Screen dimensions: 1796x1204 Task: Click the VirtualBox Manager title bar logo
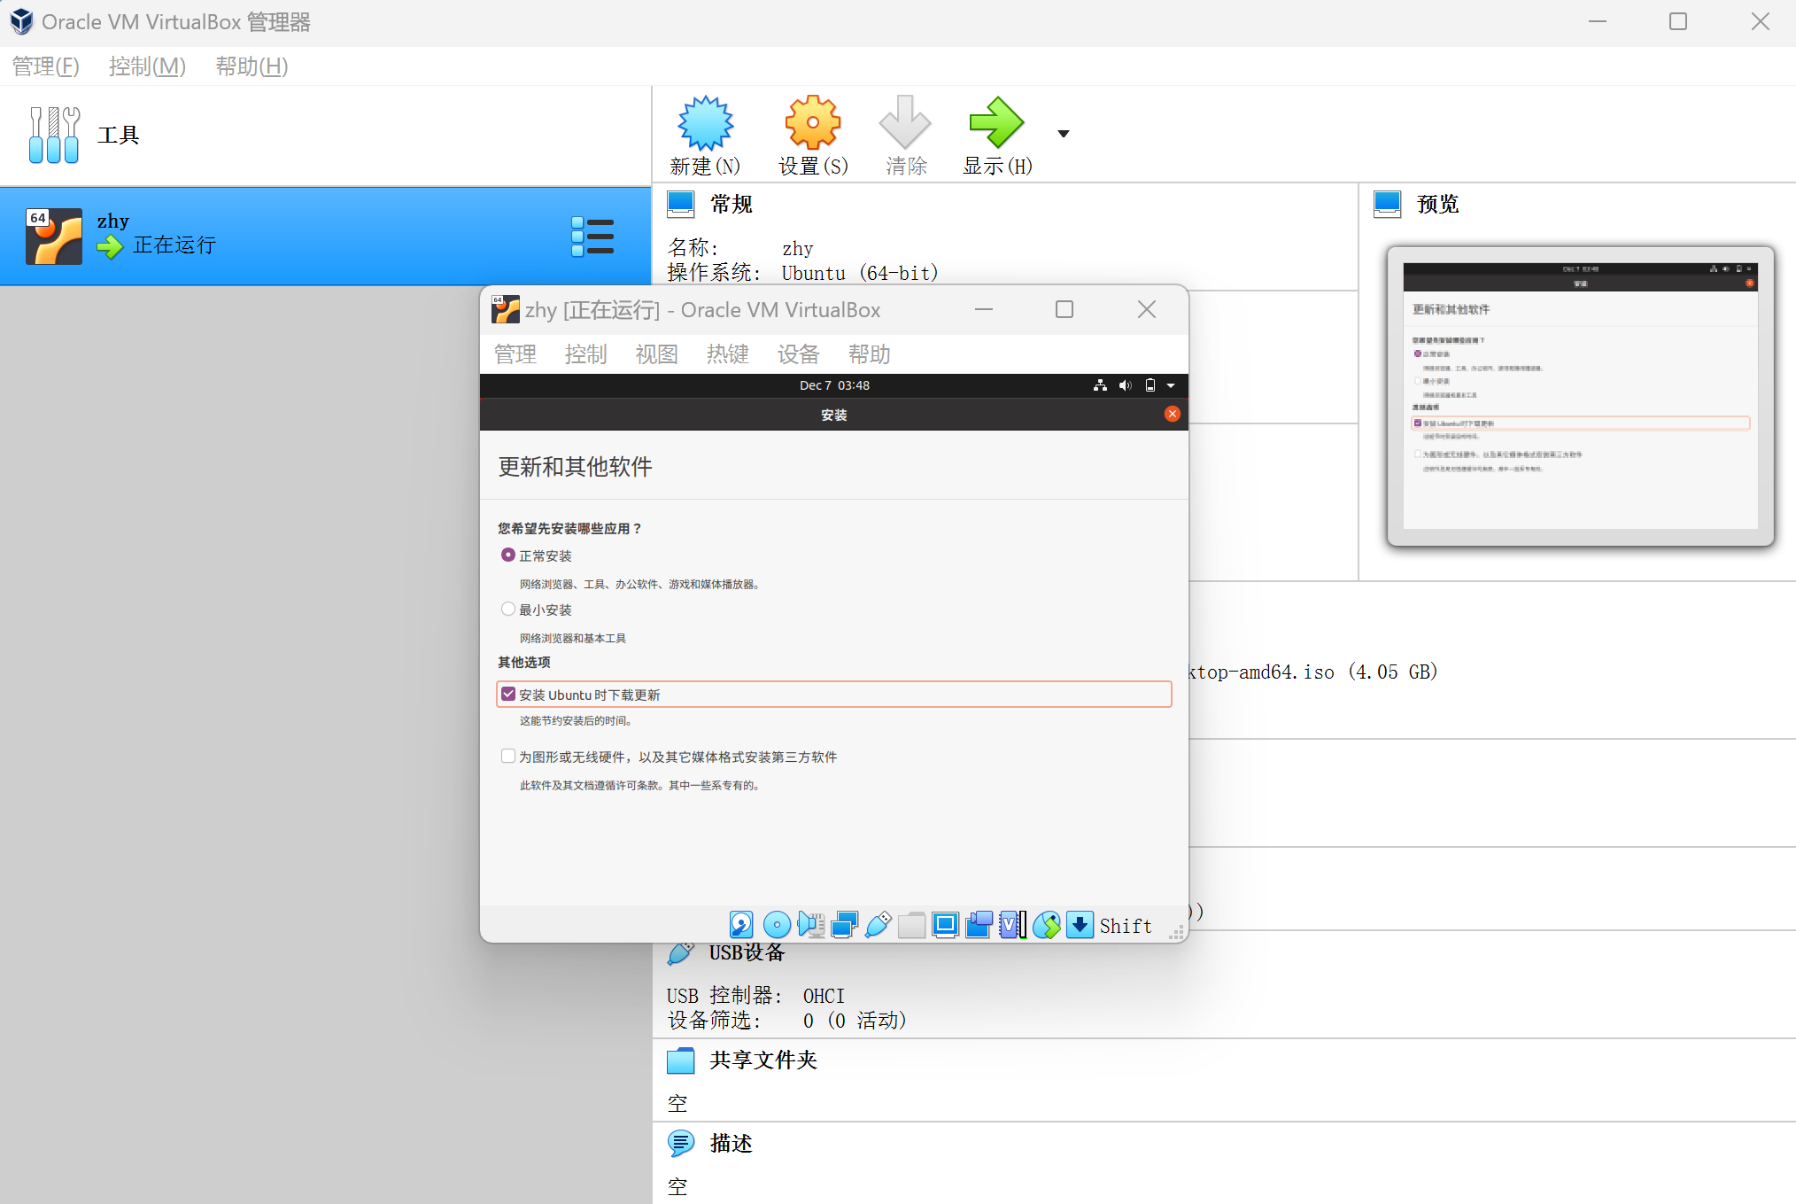point(21,21)
